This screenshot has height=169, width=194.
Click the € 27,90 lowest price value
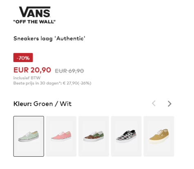[70, 83]
